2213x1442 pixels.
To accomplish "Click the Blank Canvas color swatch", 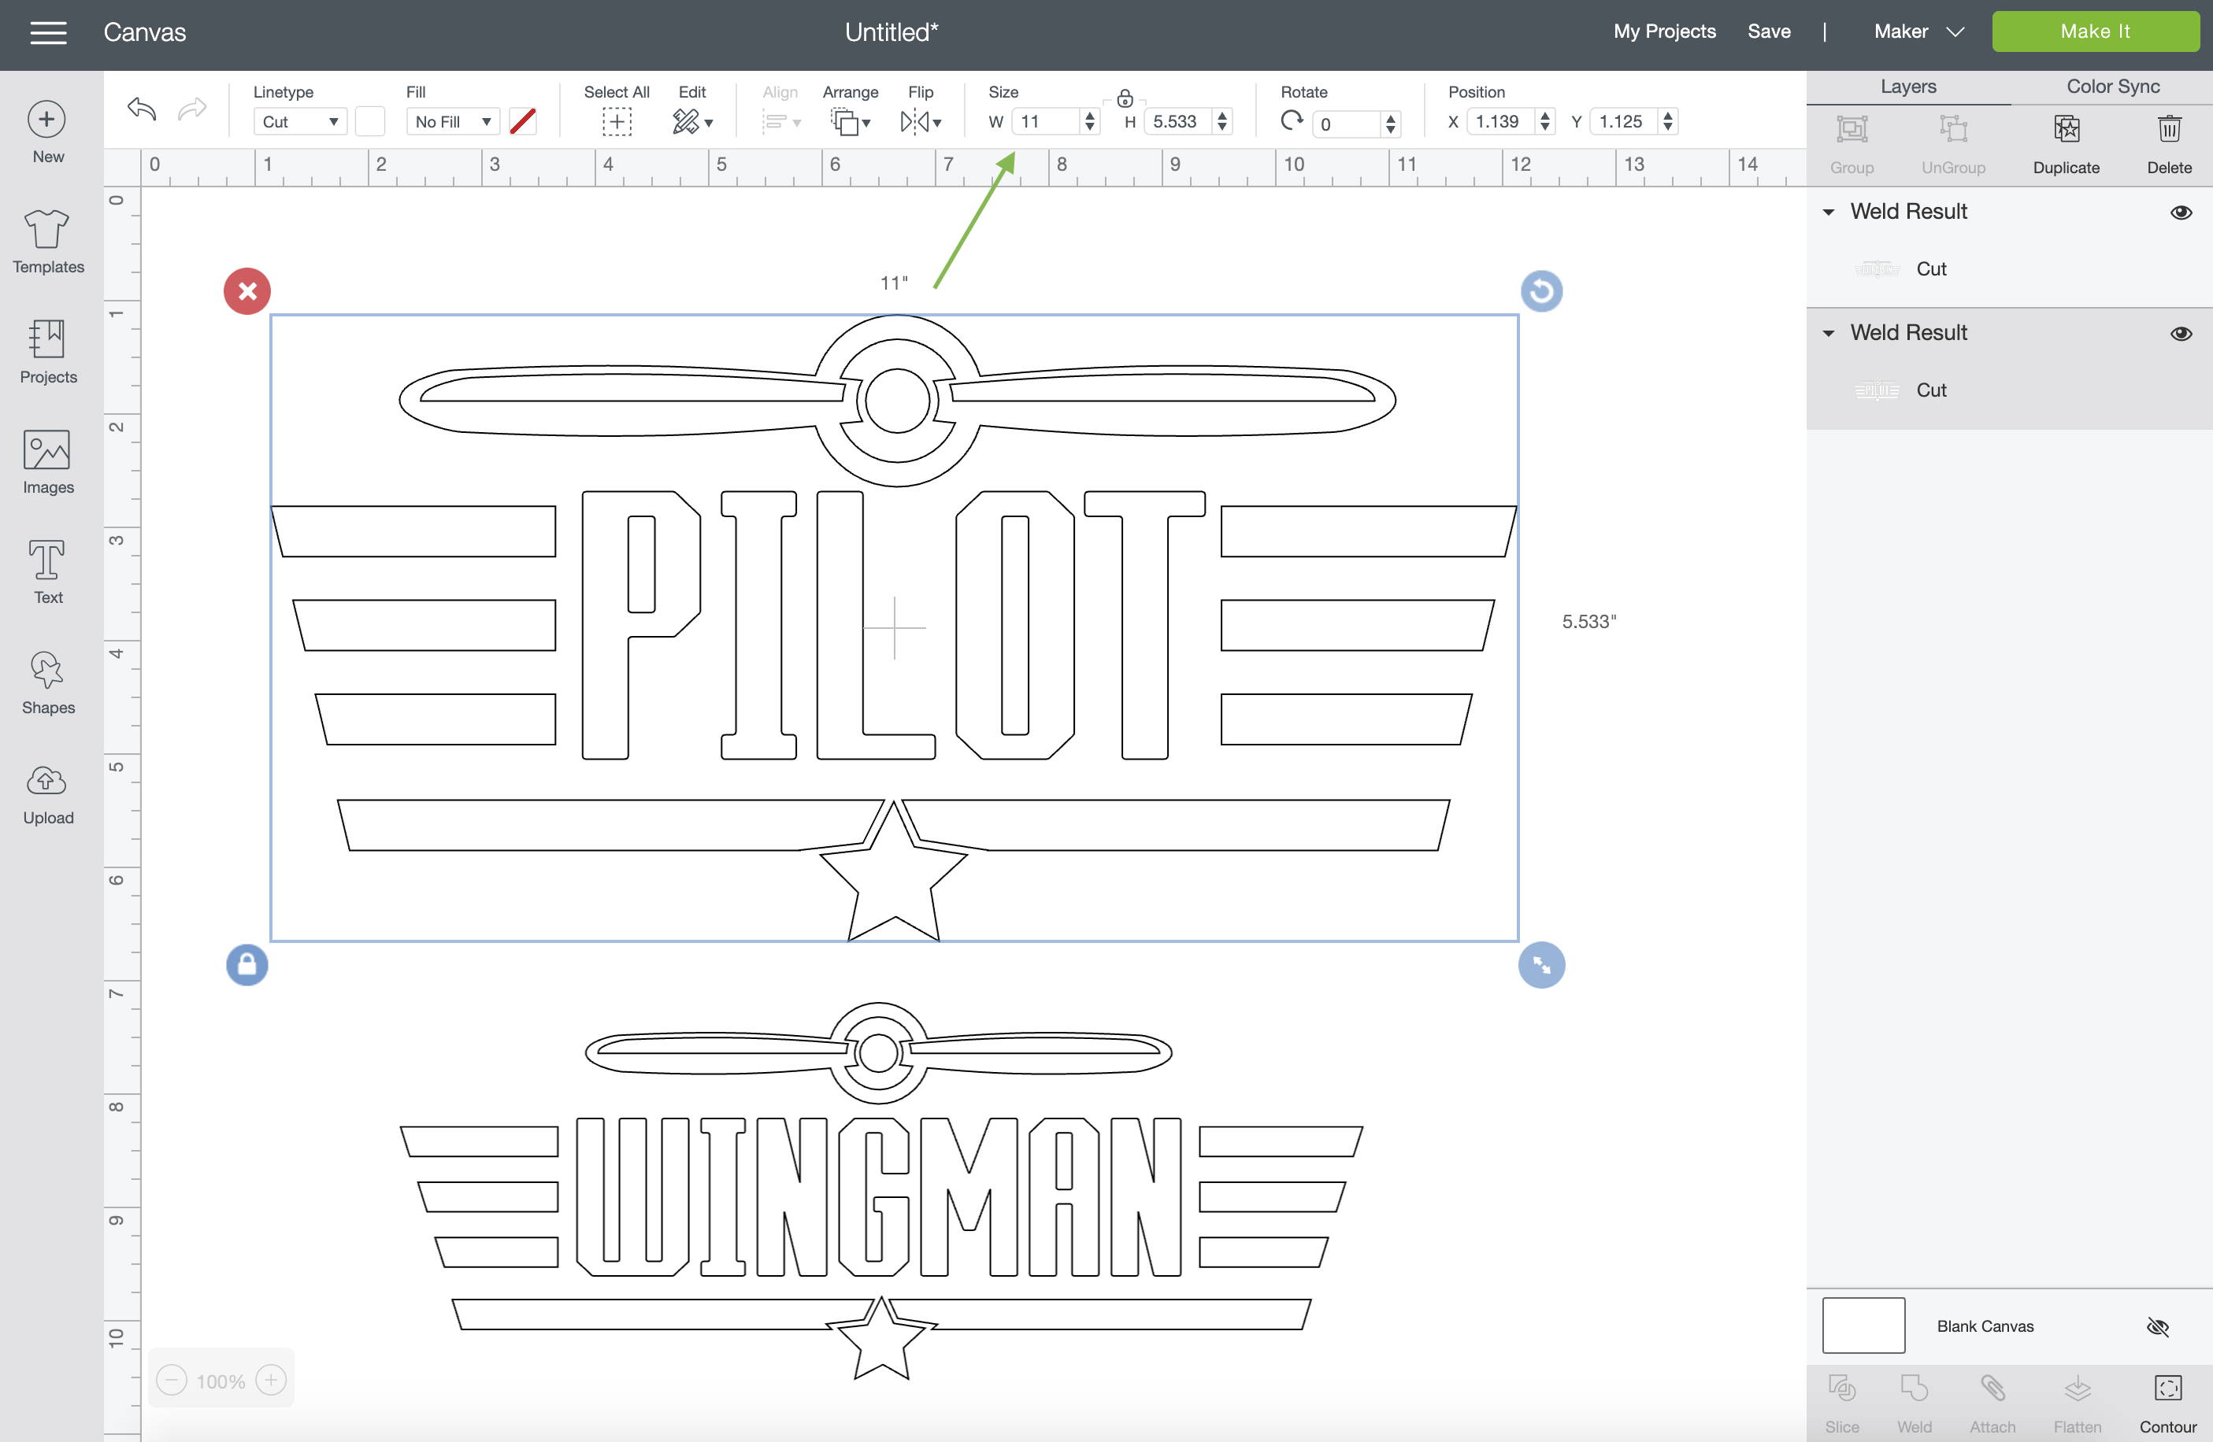I will pos(1863,1326).
